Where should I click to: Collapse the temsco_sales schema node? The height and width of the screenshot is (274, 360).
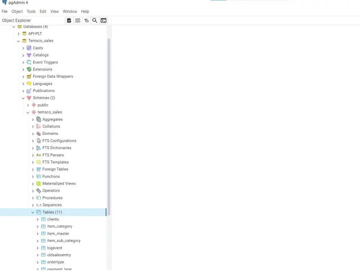[28, 112]
